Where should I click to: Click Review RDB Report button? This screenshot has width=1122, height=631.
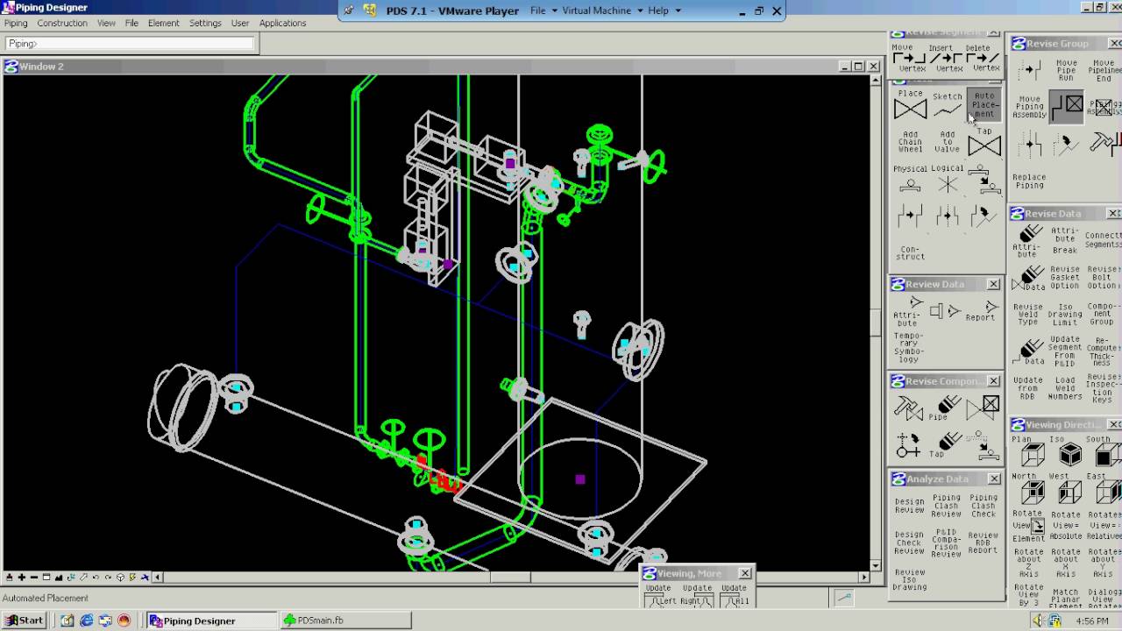(x=983, y=542)
